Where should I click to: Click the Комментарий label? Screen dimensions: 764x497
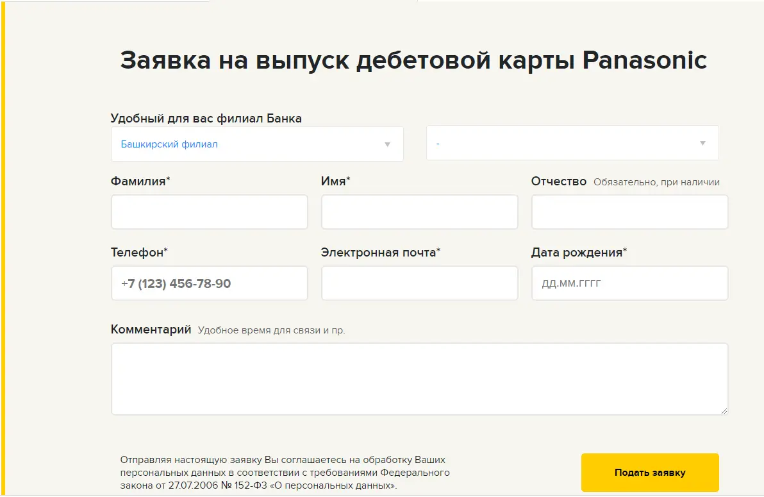coord(151,330)
